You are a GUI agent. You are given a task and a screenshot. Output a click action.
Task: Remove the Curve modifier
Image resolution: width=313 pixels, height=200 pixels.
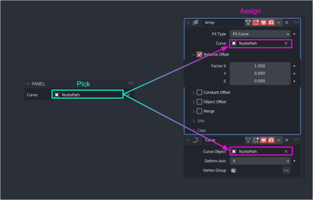click(x=287, y=140)
